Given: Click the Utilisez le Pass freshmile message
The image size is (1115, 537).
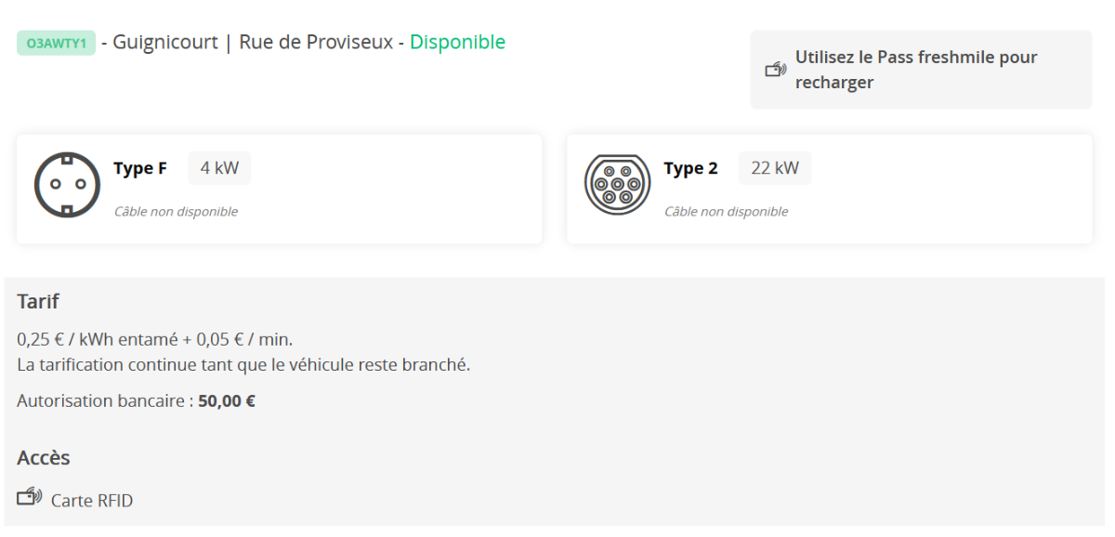Looking at the screenshot, I should [915, 70].
